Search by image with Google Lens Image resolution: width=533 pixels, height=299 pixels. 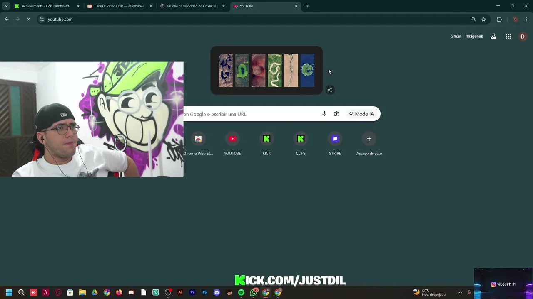336,114
